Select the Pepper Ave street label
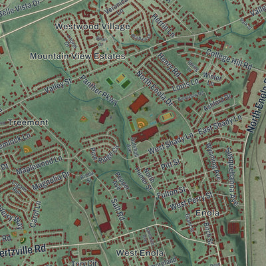266x266 pixels. (x=122, y=181)
